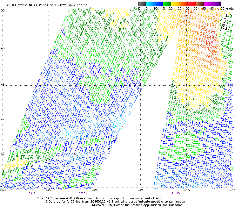Click the latitude label '46'

click(x=3, y=85)
